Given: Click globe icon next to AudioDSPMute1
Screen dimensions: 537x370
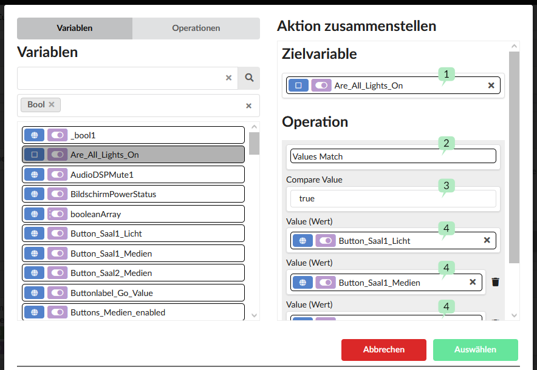Looking at the screenshot, I should (x=34, y=175).
